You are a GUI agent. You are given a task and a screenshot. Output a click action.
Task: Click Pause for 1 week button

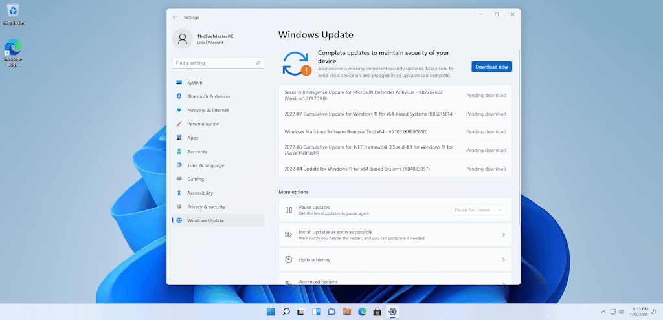pos(473,210)
